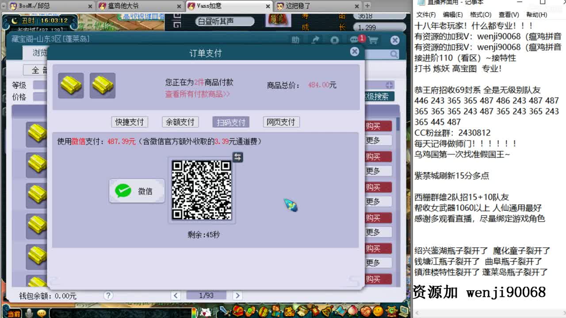Select the second gold bar item thumbnail

[x=103, y=85]
